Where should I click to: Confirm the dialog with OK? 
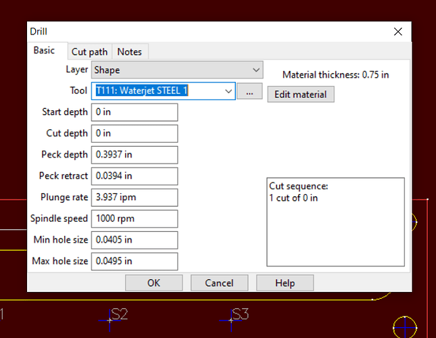pos(154,283)
